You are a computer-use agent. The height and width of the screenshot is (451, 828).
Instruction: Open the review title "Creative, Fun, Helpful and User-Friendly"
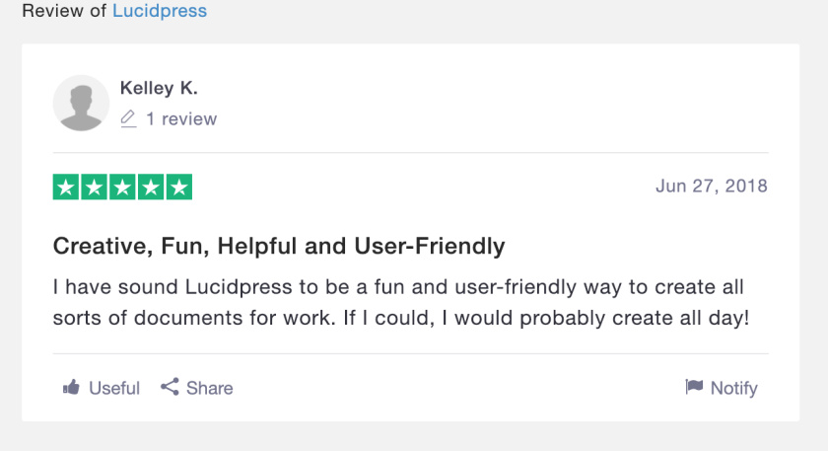pos(279,246)
